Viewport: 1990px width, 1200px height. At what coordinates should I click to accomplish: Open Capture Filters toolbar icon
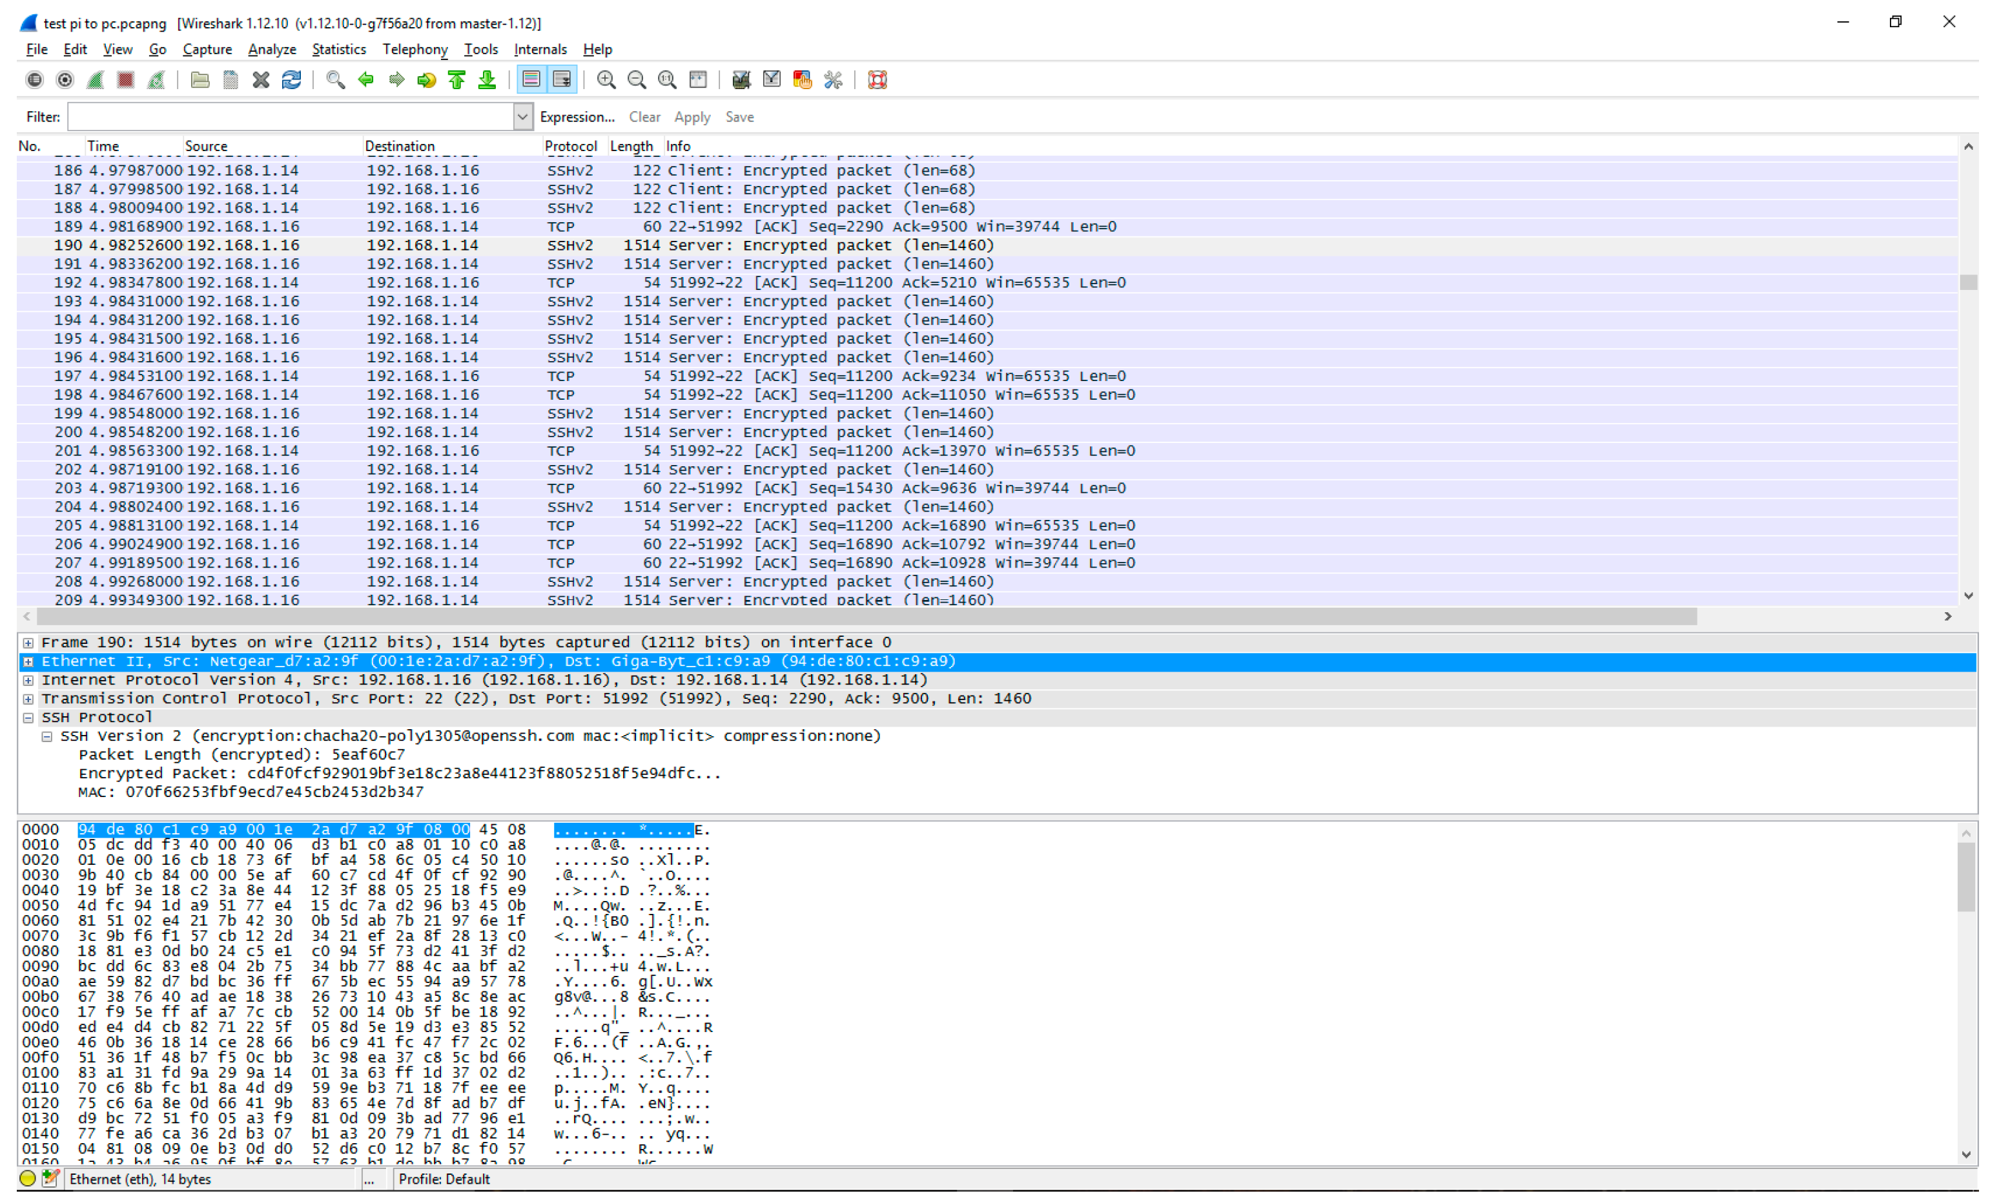pyautogui.click(x=741, y=79)
